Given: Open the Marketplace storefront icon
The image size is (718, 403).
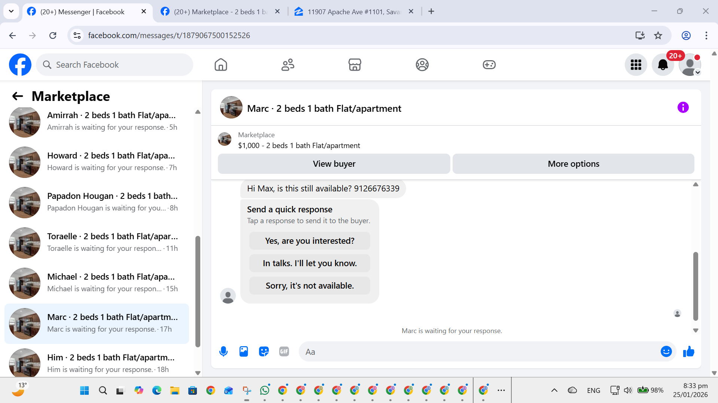Looking at the screenshot, I should (x=355, y=65).
